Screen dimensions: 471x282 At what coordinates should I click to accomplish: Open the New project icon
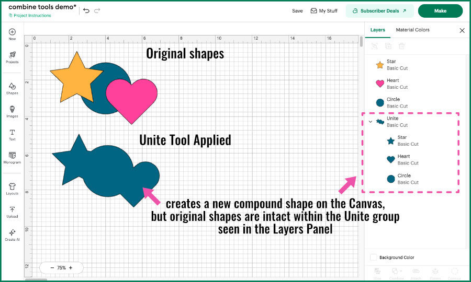pos(12,34)
